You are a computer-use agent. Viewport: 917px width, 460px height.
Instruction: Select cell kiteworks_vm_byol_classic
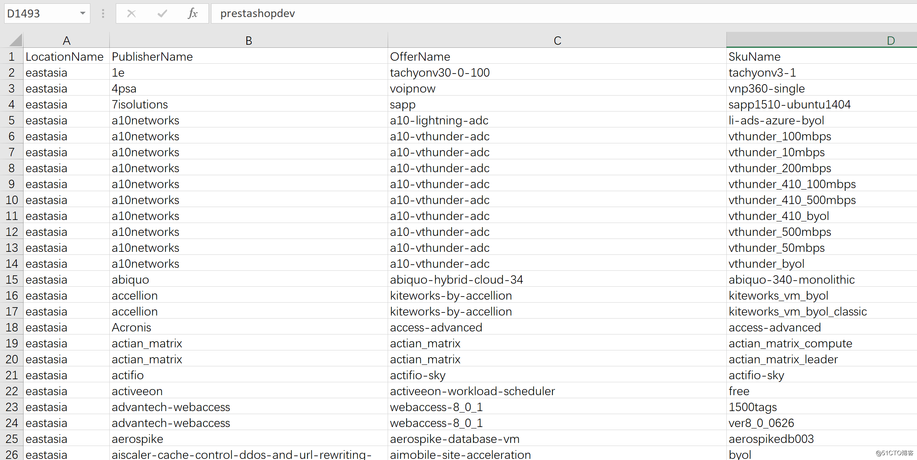[x=822, y=311]
